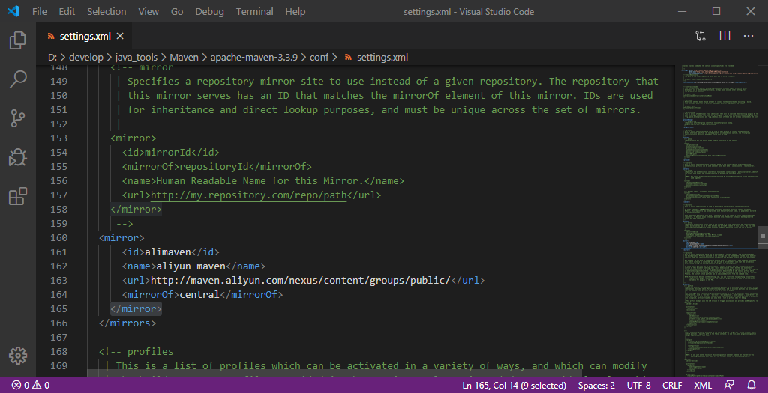This screenshot has height=393, width=768.
Task: Click the errors and warnings counter
Action: pyautogui.click(x=31, y=386)
